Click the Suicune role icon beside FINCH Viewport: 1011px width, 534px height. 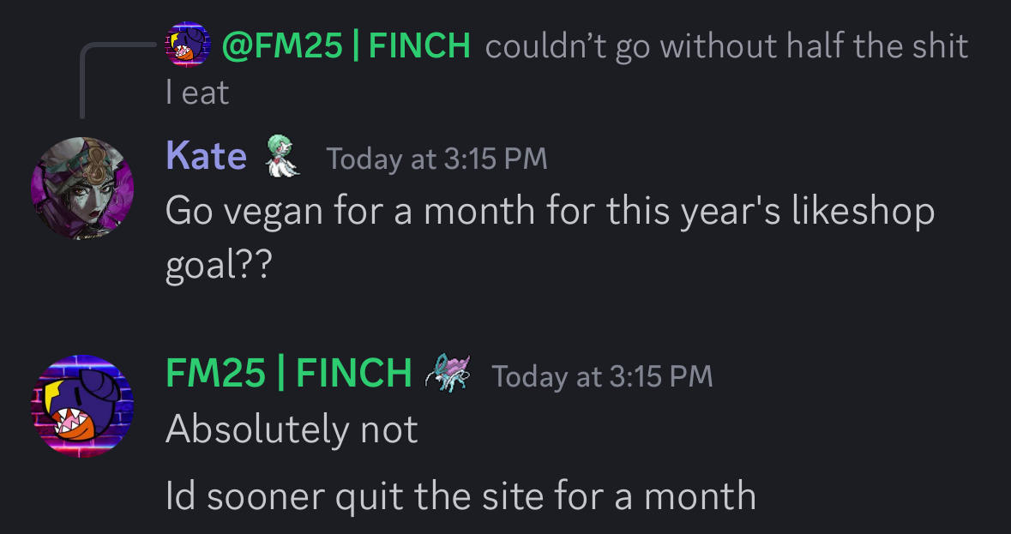coord(448,375)
